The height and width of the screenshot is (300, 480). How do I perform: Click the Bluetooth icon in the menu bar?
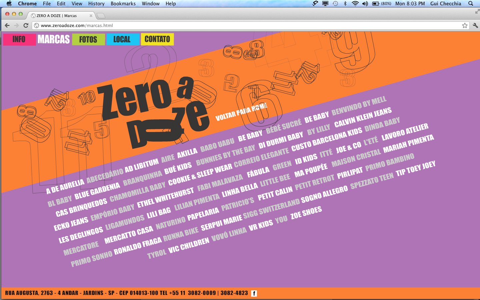click(x=345, y=4)
